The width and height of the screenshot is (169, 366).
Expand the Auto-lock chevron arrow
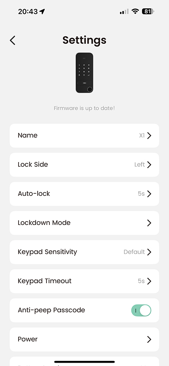click(x=149, y=194)
